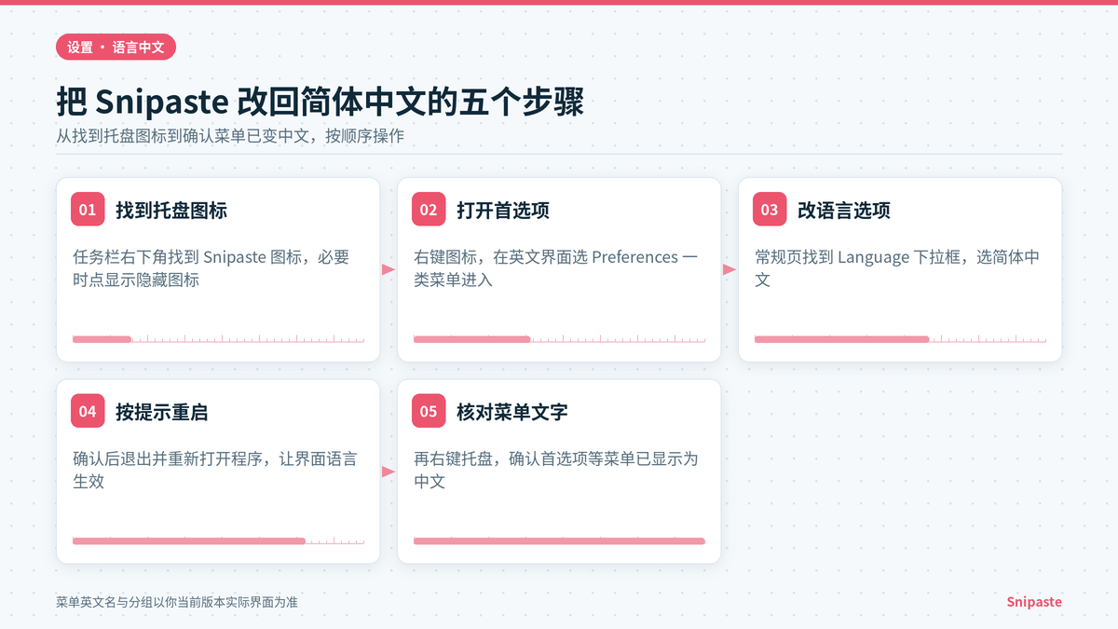The width and height of the screenshot is (1118, 629).
Task: Click the description mentioning Preferences 一类菜单进入
Action: (x=556, y=268)
